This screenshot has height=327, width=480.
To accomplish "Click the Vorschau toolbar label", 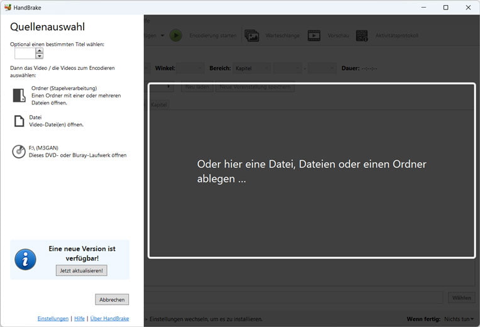I will point(338,36).
